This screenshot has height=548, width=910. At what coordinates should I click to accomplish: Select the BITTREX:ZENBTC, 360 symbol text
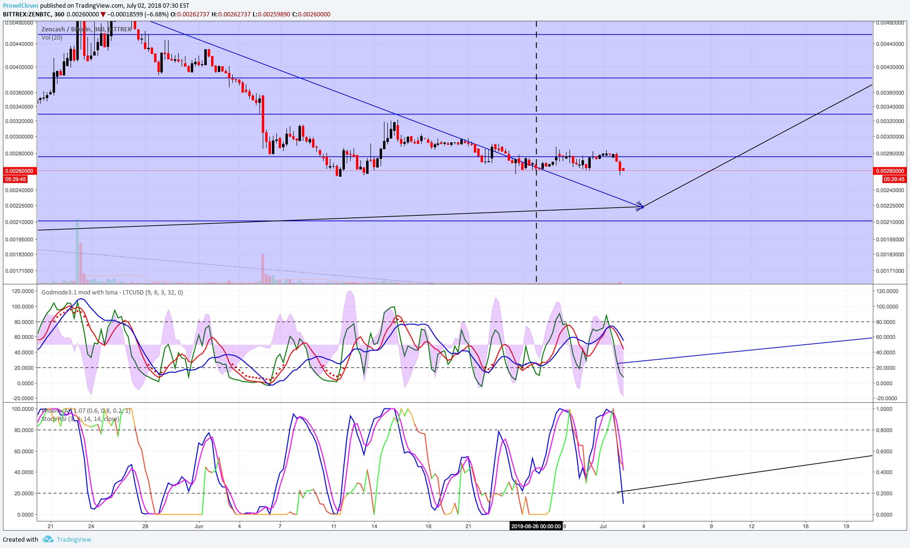pos(34,14)
